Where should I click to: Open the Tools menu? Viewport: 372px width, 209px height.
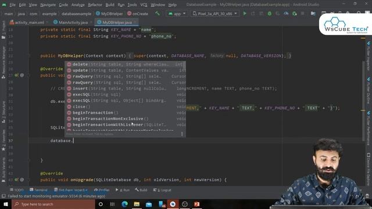(132, 5)
